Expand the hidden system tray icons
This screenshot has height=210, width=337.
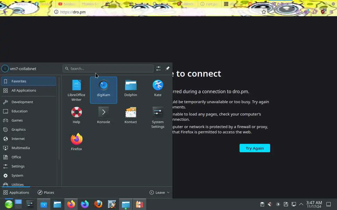(301, 204)
